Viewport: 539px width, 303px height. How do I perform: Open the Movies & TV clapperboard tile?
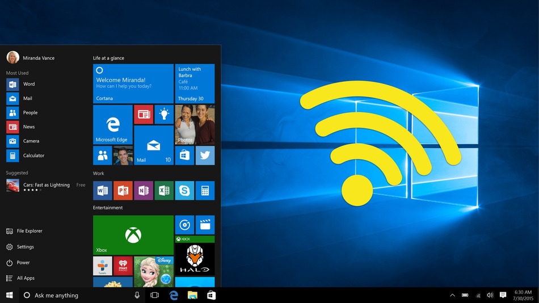205,225
